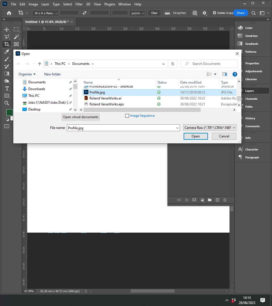Click Open cloud documents button
The height and width of the screenshot is (306, 272).
point(80,117)
